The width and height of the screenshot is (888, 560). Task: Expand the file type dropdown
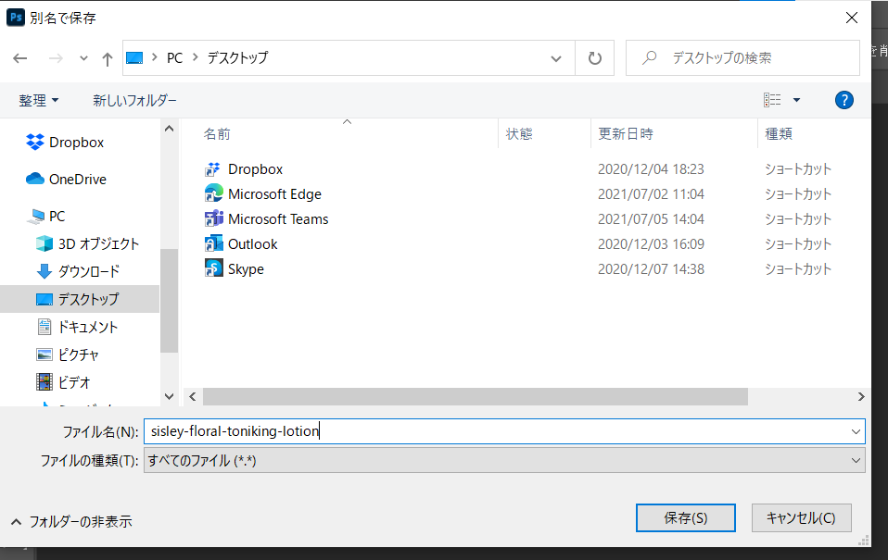click(856, 460)
